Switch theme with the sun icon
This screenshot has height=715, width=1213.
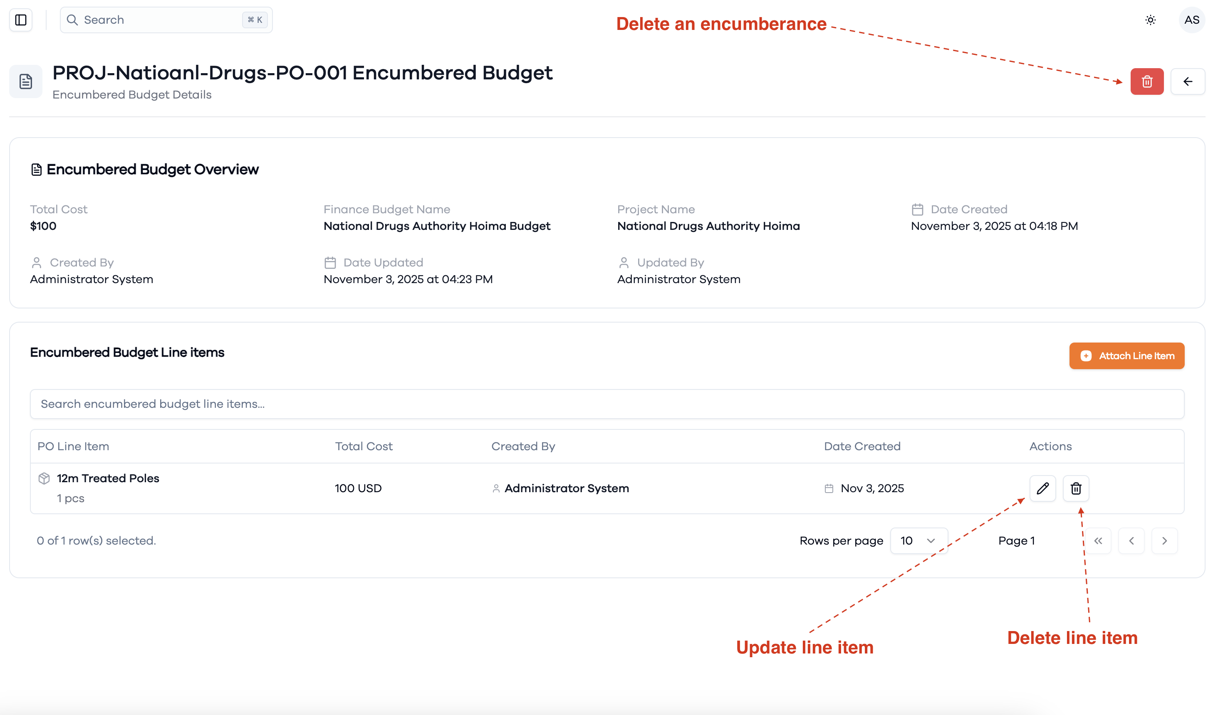(1150, 20)
